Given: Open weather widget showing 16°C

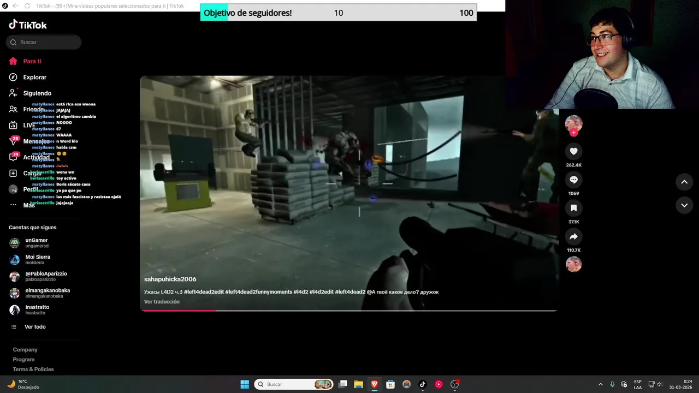Looking at the screenshot, I should point(23,384).
